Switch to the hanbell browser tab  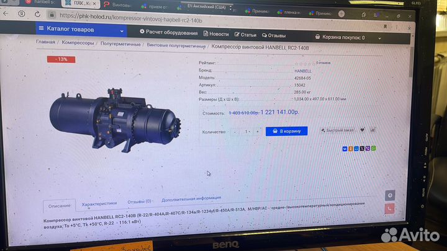click(40, 2)
